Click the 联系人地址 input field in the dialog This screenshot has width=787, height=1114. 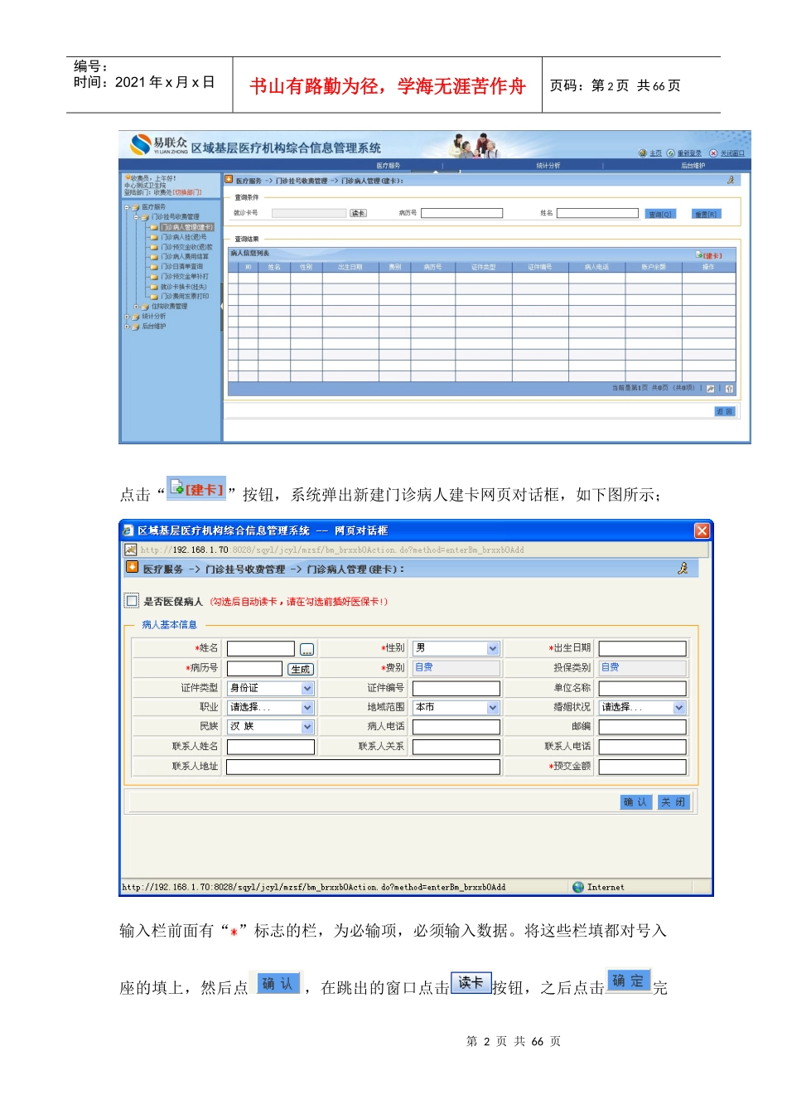[x=364, y=767]
